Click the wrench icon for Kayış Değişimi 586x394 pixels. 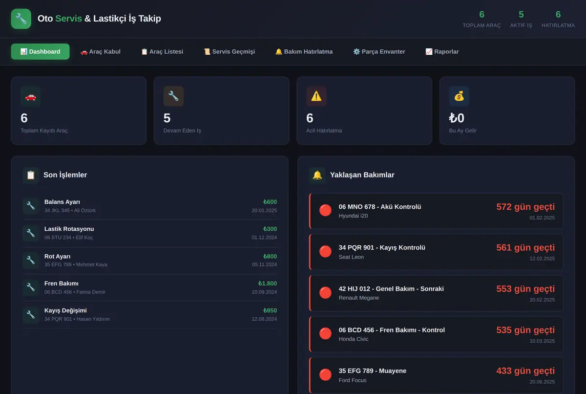click(31, 315)
